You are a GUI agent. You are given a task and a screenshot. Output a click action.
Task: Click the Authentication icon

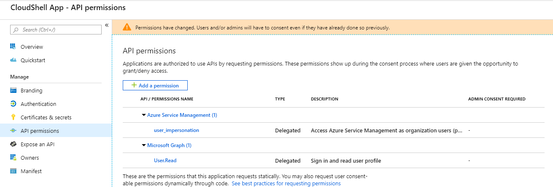[13, 104]
